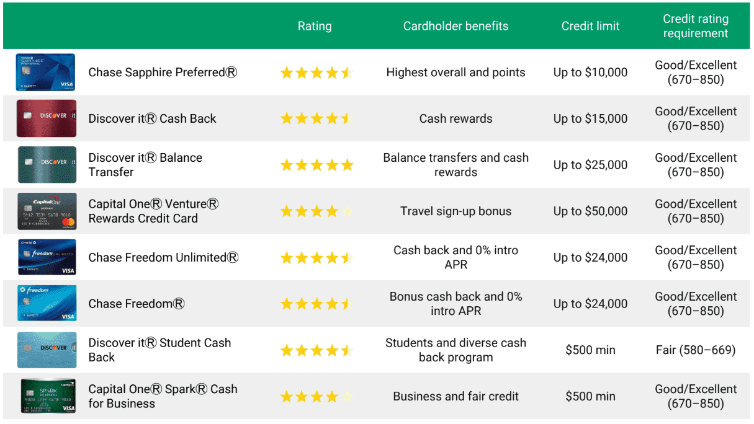Viewport: 754px width, 424px height.
Task: Select the Chase Freedom Unlimited card image
Action: (x=47, y=257)
